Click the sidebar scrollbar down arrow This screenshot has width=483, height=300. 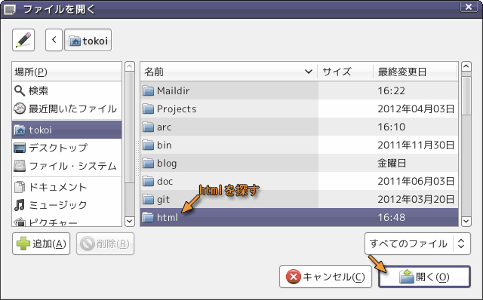point(130,221)
